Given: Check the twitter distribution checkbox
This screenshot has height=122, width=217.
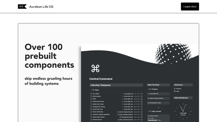Looking at the screenshot, I should tap(142, 112).
